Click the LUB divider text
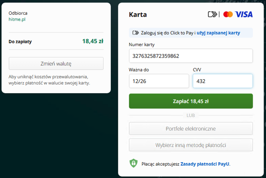 (191, 115)
